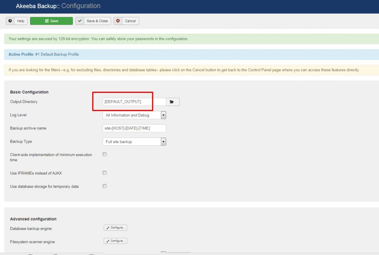This screenshot has width=379, height=255.
Task: Click the Basic Configuration heading
Action: coord(29,92)
